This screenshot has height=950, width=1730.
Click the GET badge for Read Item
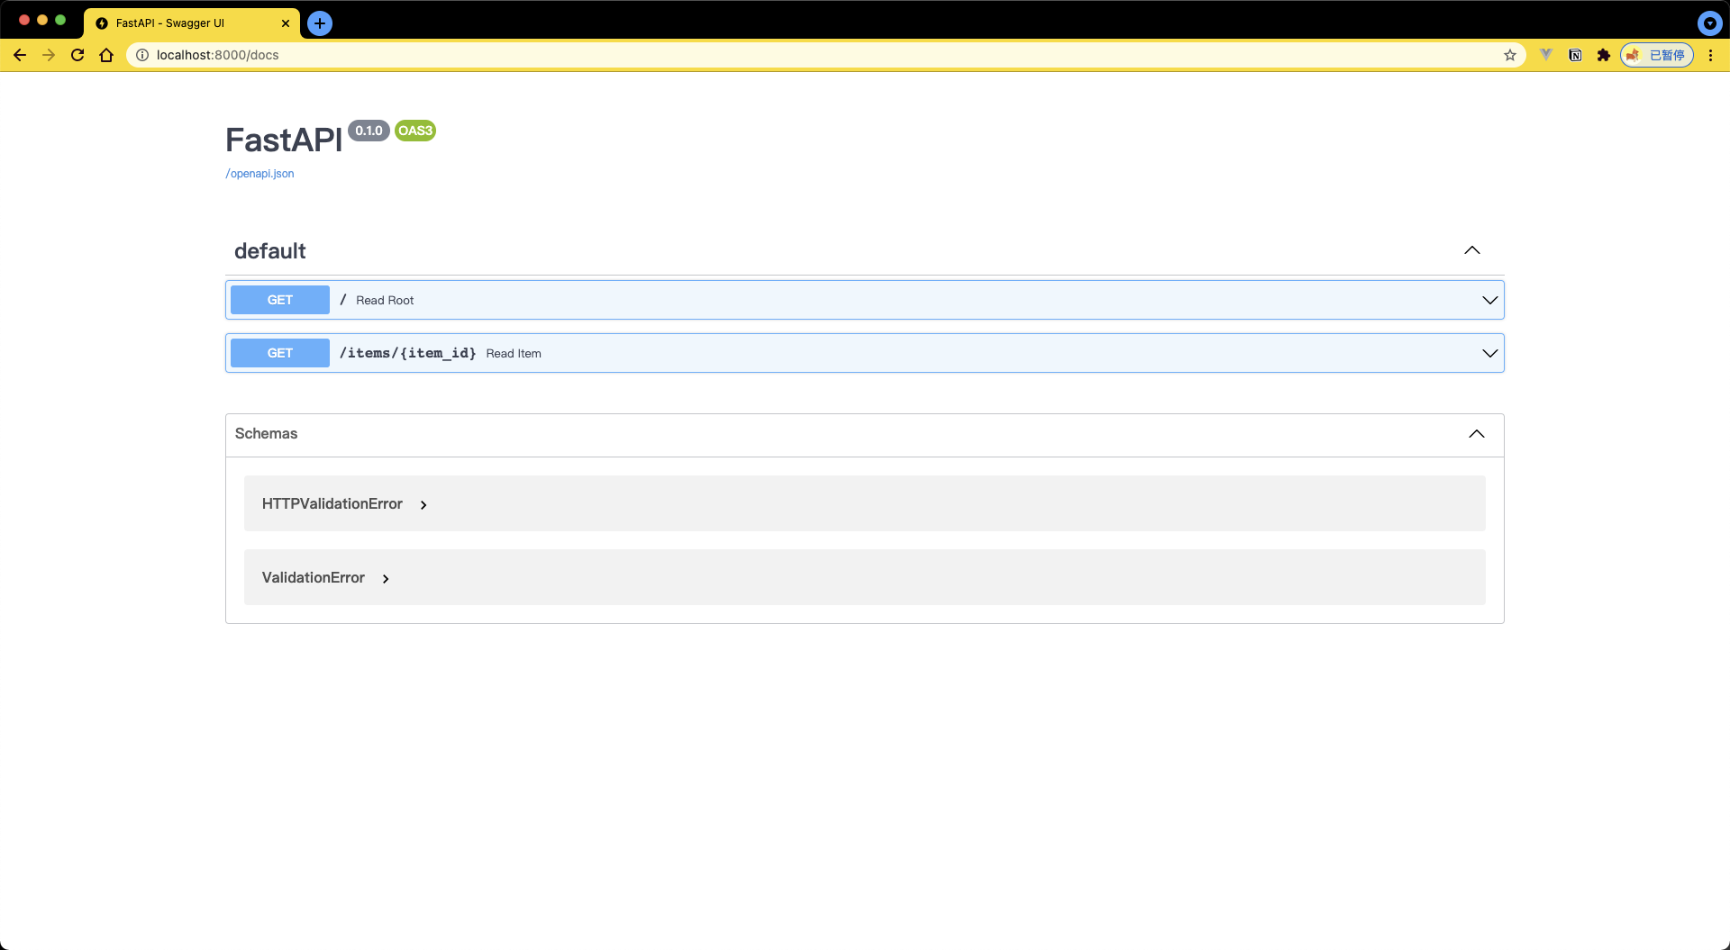(x=280, y=353)
